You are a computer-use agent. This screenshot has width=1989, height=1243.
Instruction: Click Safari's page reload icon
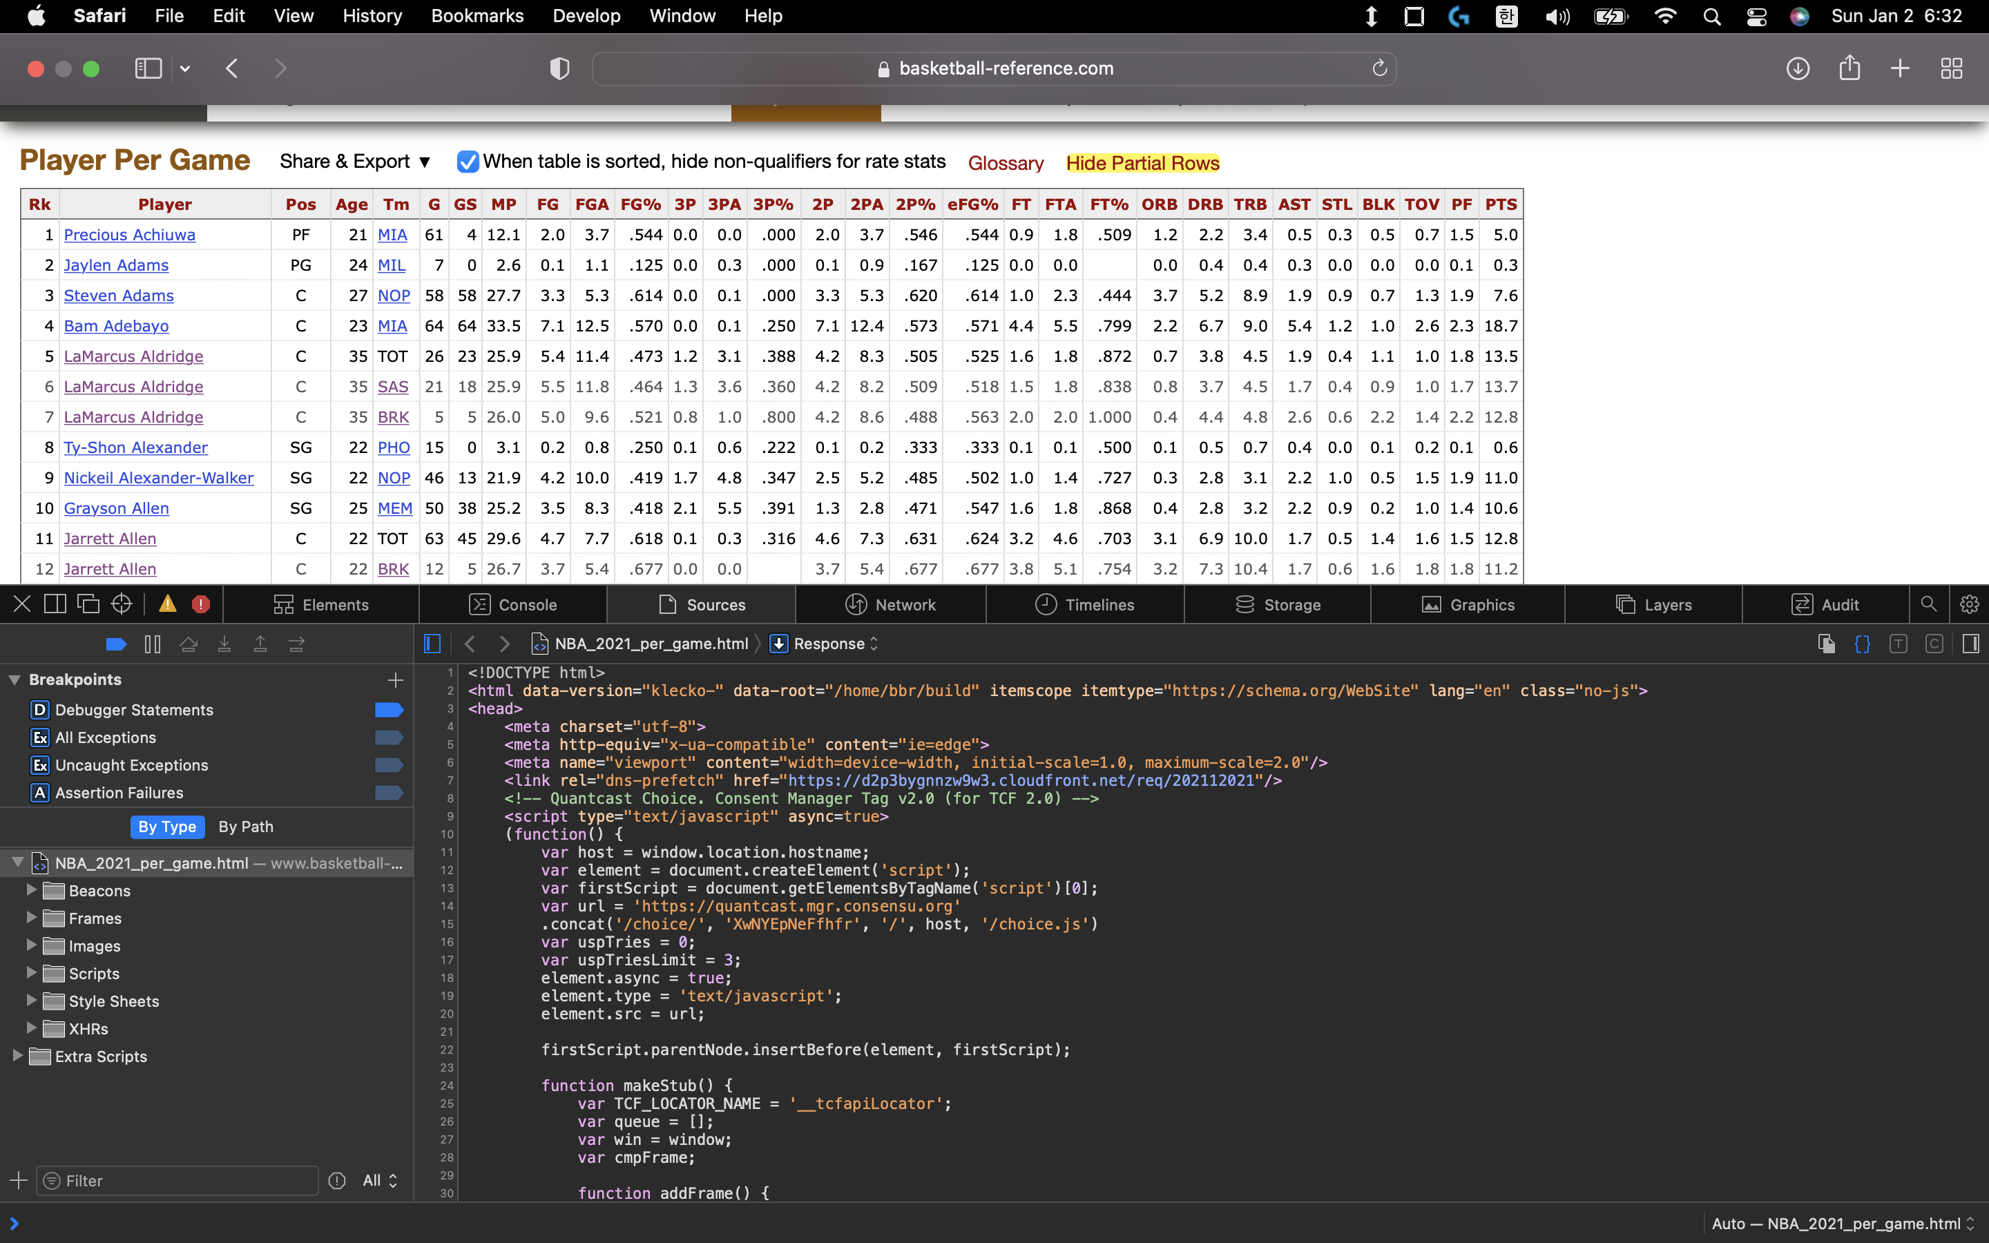point(1379,68)
